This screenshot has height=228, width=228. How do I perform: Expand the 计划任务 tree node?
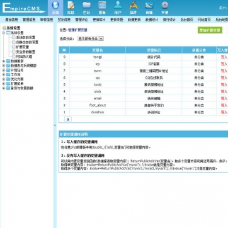tap(4, 70)
